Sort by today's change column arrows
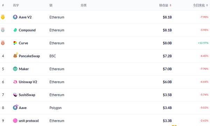210x126 pixels. point(207,5)
